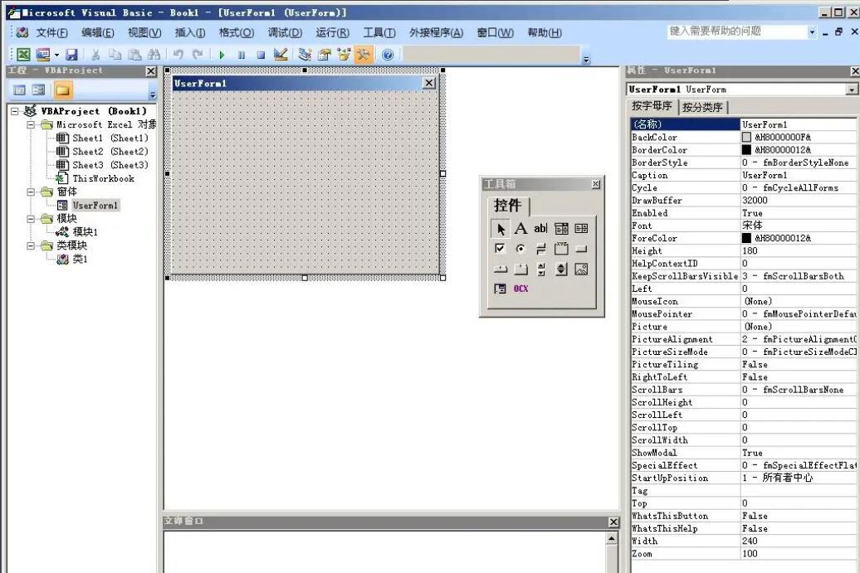Select ThisWorkbook in the project tree

[x=103, y=178]
